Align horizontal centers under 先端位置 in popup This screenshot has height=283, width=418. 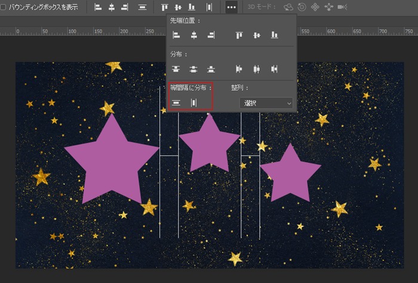(x=194, y=35)
